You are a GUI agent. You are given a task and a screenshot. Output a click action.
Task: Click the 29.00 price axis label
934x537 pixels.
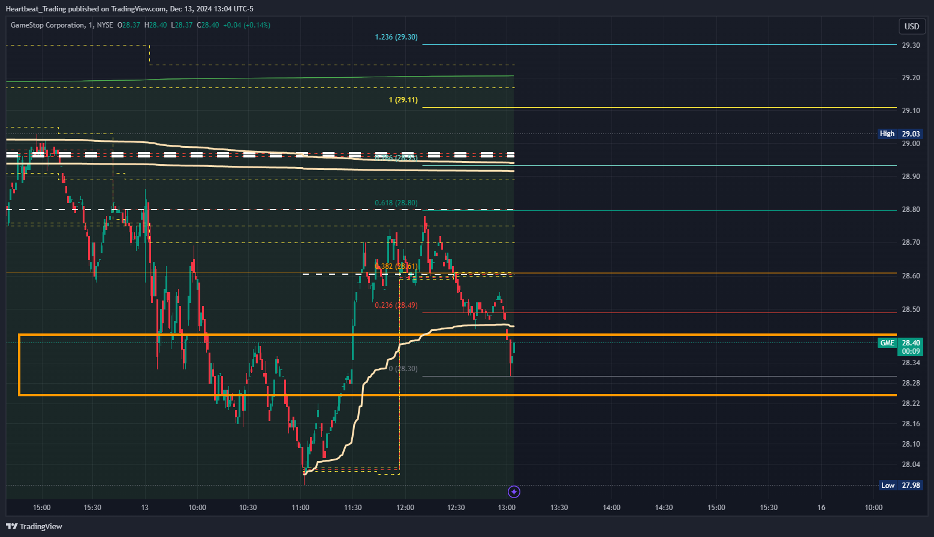pyautogui.click(x=911, y=144)
